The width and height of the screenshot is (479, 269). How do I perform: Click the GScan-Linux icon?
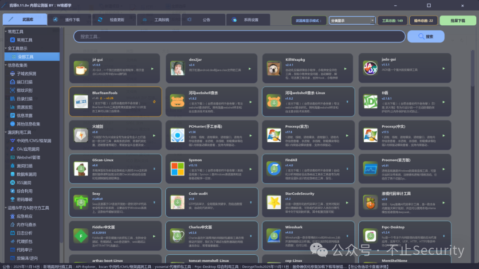click(x=81, y=169)
